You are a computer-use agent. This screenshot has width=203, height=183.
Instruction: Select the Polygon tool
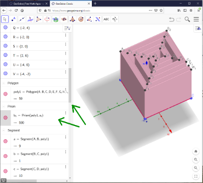point(39,19)
